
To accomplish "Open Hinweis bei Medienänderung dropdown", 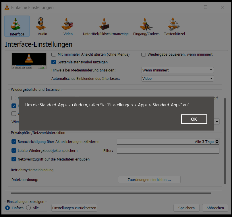I will (x=177, y=70).
